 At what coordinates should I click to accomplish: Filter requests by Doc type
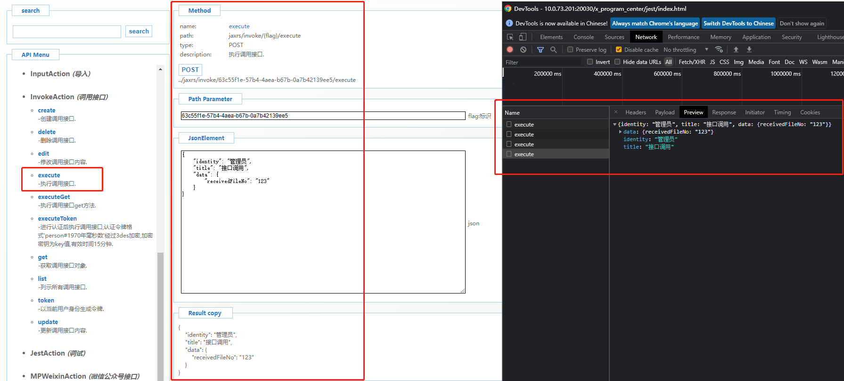tap(789, 62)
